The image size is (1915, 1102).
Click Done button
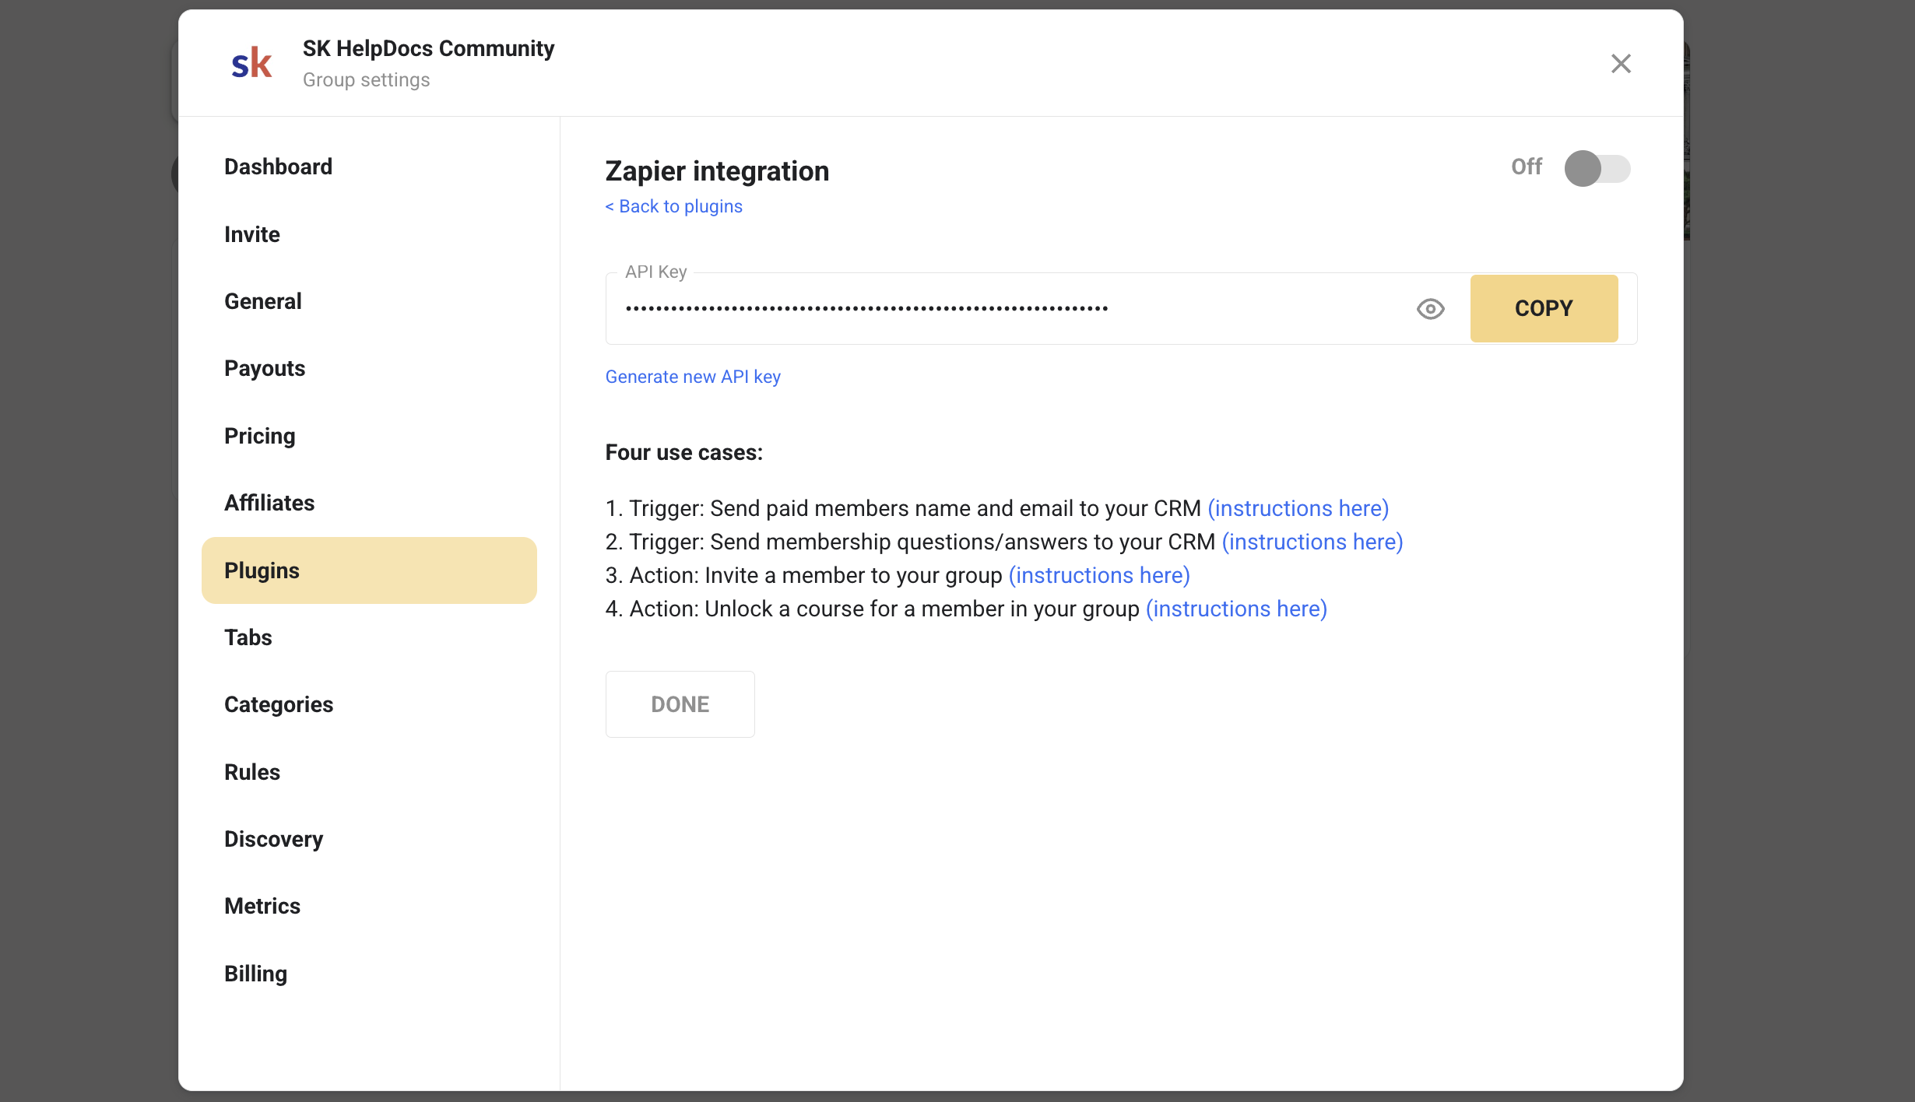(x=680, y=704)
